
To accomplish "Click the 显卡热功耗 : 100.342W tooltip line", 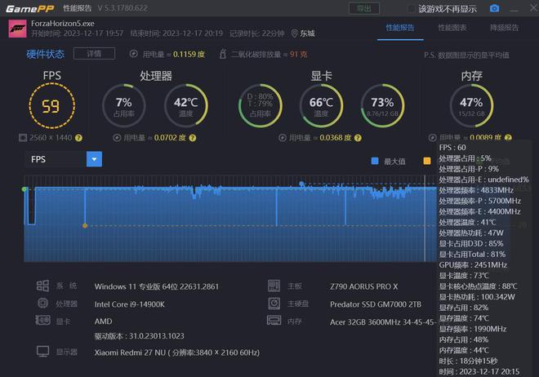I will (477, 297).
